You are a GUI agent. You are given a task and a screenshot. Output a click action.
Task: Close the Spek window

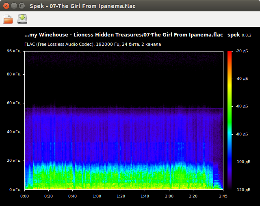click(6, 6)
